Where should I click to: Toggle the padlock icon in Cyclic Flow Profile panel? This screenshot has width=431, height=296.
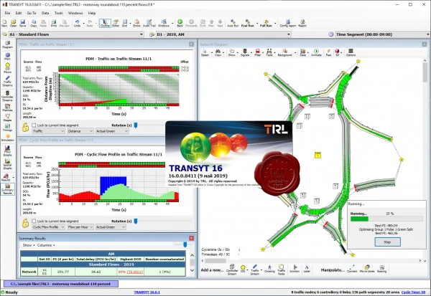pos(25,223)
